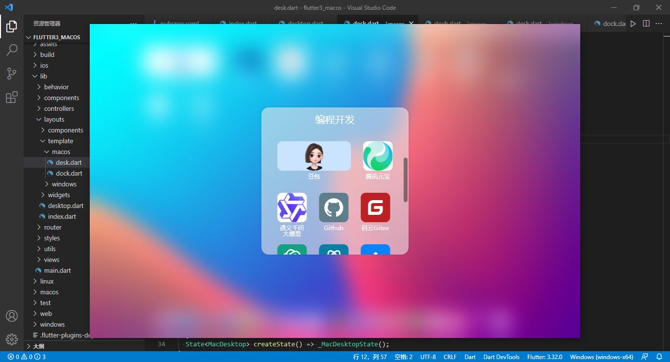670x362 pixels.
Task: Open the Search view in activity bar
Action: pyautogui.click(x=12, y=50)
